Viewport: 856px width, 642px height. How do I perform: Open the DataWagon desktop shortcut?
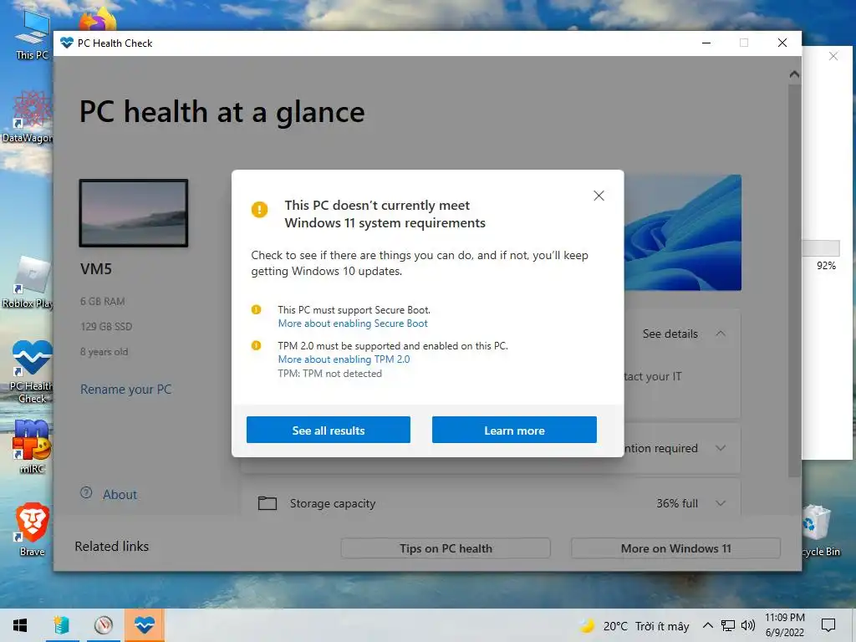[x=28, y=117]
